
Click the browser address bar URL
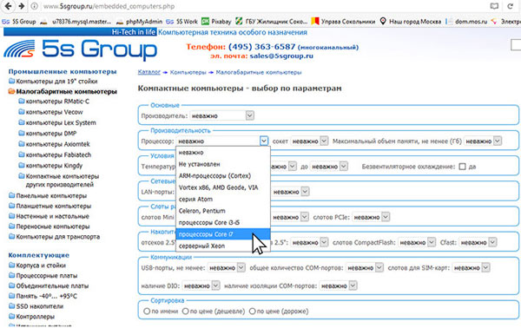click(x=109, y=6)
